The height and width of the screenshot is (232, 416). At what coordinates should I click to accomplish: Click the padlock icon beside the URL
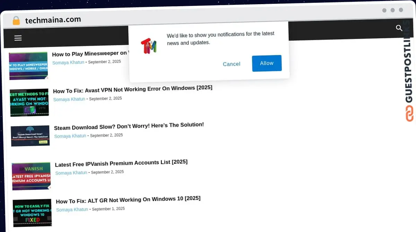point(16,20)
